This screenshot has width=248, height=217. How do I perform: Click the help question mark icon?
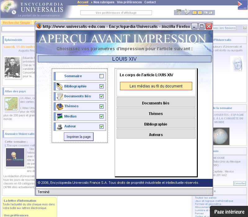(x=245, y=28)
